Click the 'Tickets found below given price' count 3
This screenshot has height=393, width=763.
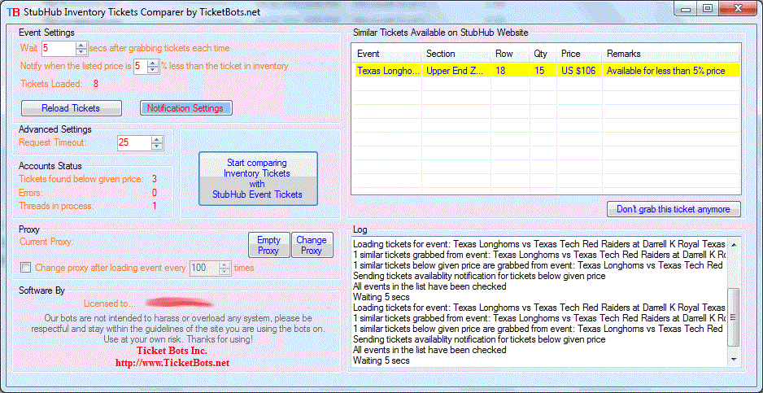(x=155, y=179)
